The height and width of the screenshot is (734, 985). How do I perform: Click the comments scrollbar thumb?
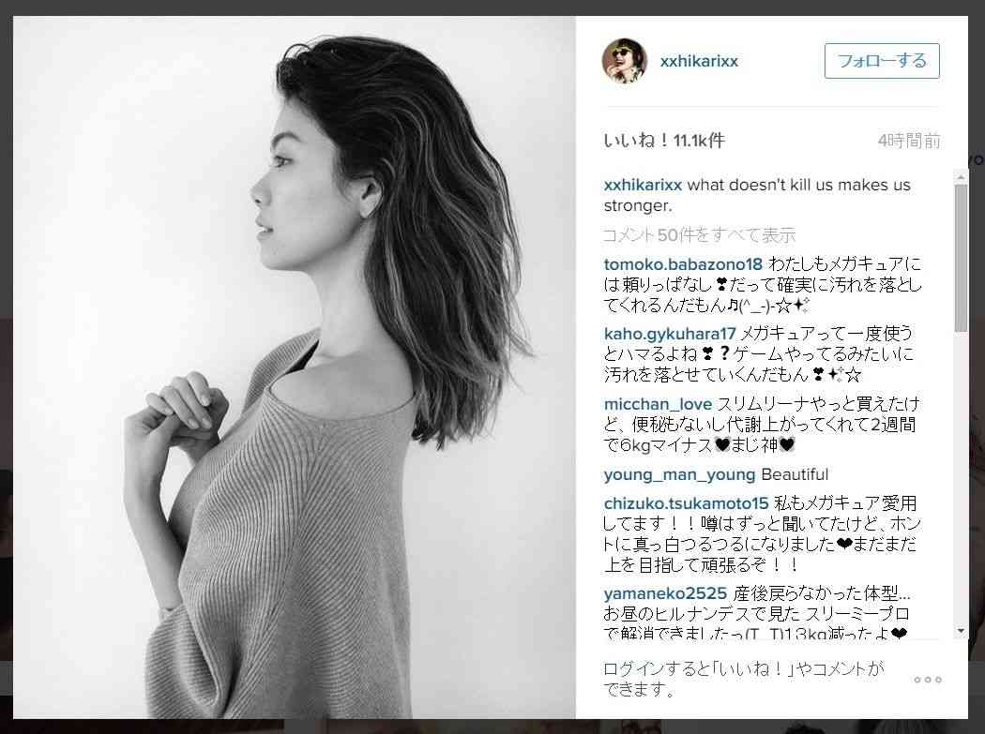click(x=961, y=258)
